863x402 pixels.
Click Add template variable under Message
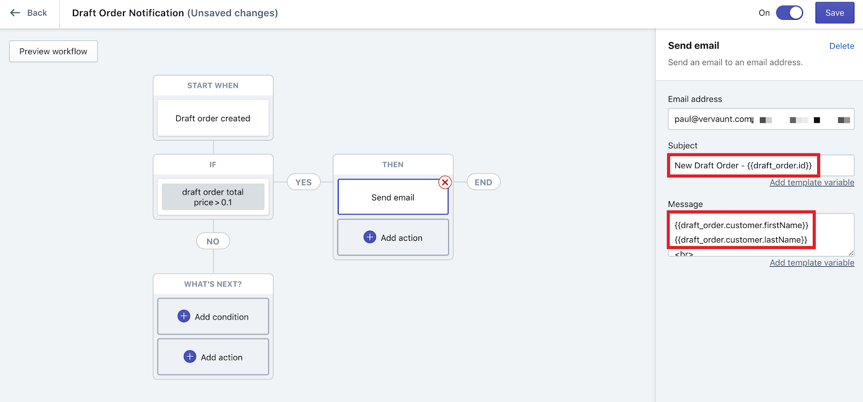coord(812,263)
